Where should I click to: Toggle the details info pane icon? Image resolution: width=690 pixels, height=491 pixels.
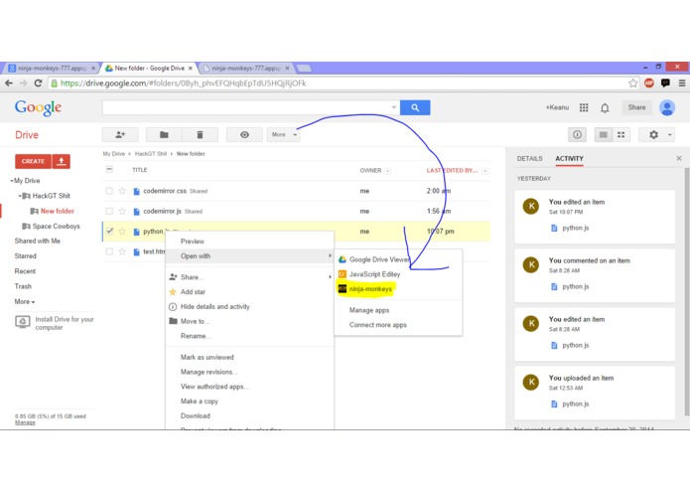(577, 135)
